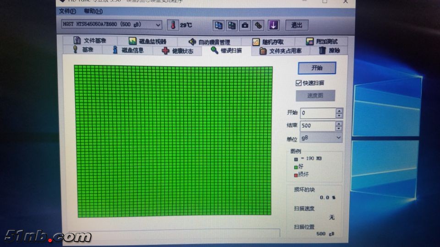440x247 pixels.
Task: Click the camera save screenshot icon
Action: point(246,25)
